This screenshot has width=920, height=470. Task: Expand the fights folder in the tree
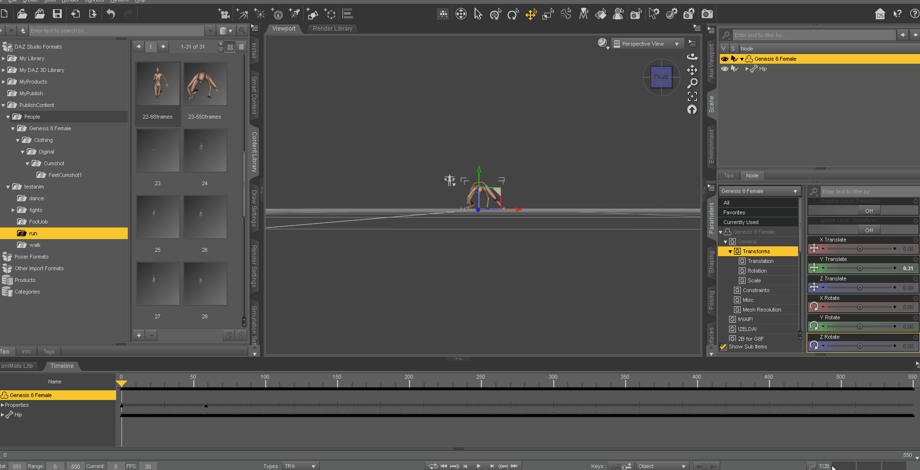13,210
